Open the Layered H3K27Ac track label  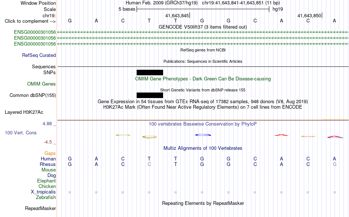[x=24, y=112]
